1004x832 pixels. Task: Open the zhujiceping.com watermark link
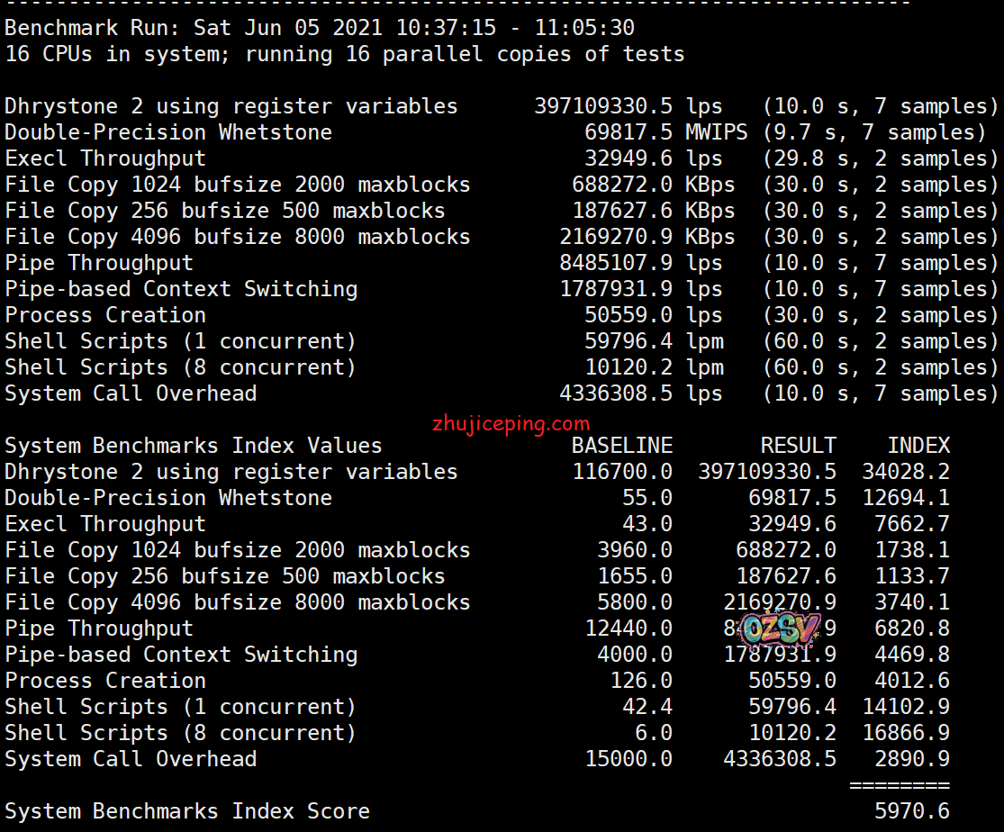[511, 423]
